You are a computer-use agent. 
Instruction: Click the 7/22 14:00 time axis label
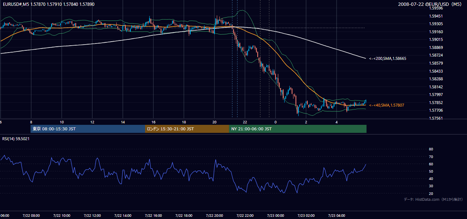pos(123,215)
